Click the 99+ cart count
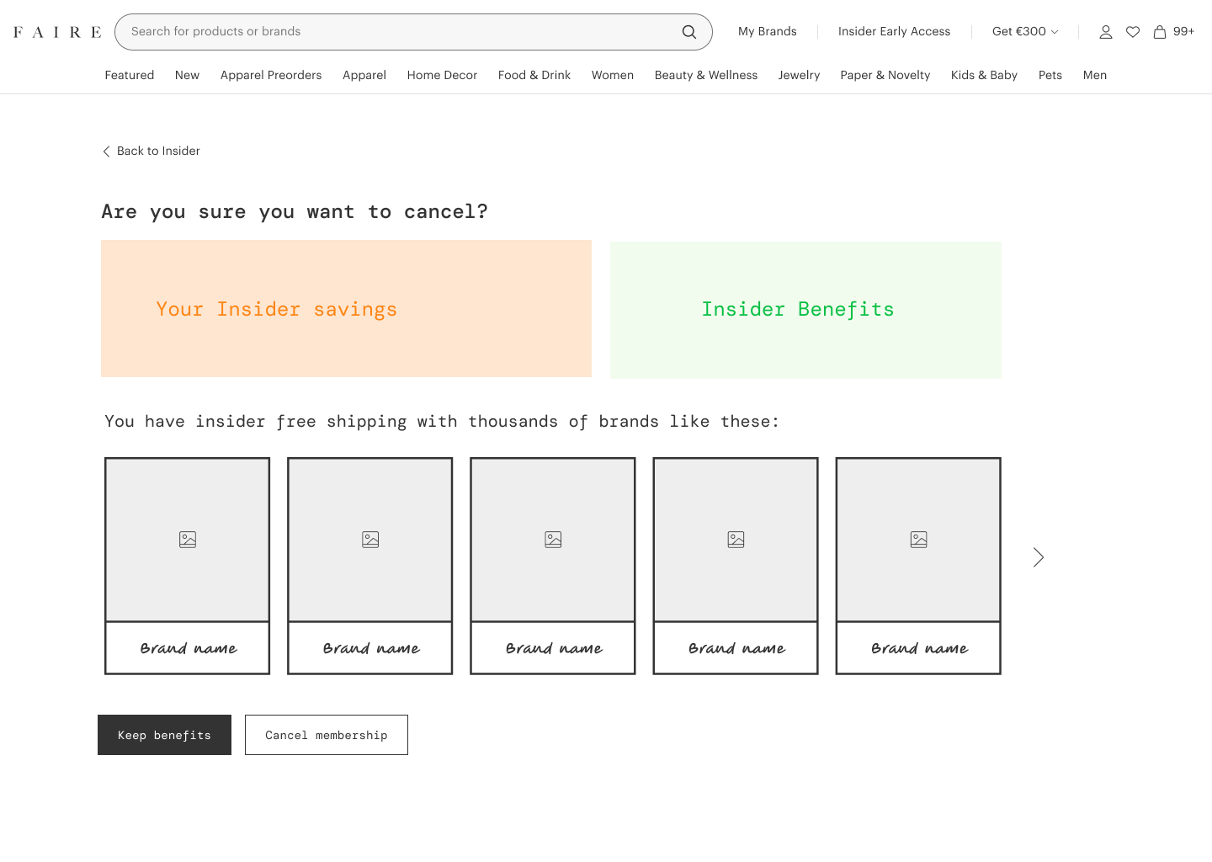 click(x=1183, y=31)
